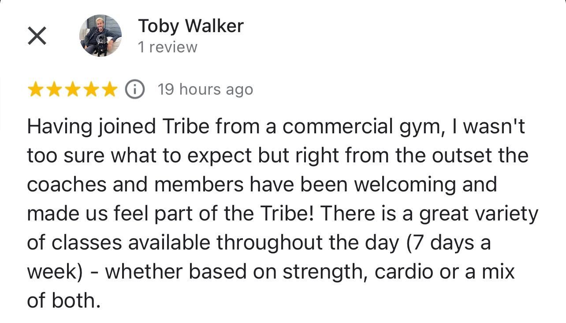Image resolution: width=566 pixels, height=323 pixels.
Task: Click the line starting "made us feel"
Action: (282, 214)
